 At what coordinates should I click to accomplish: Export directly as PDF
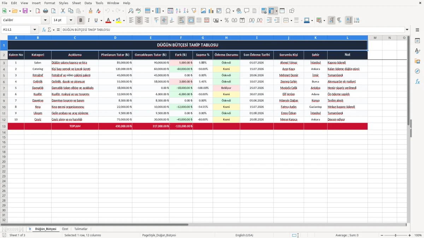click(38, 11)
